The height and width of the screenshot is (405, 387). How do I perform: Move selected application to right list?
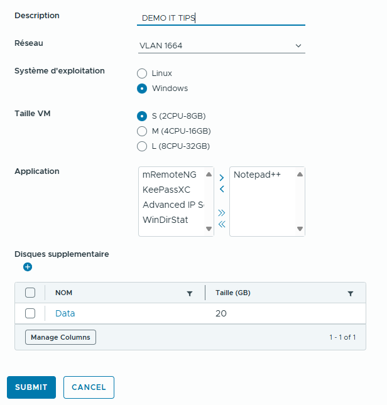222,178
